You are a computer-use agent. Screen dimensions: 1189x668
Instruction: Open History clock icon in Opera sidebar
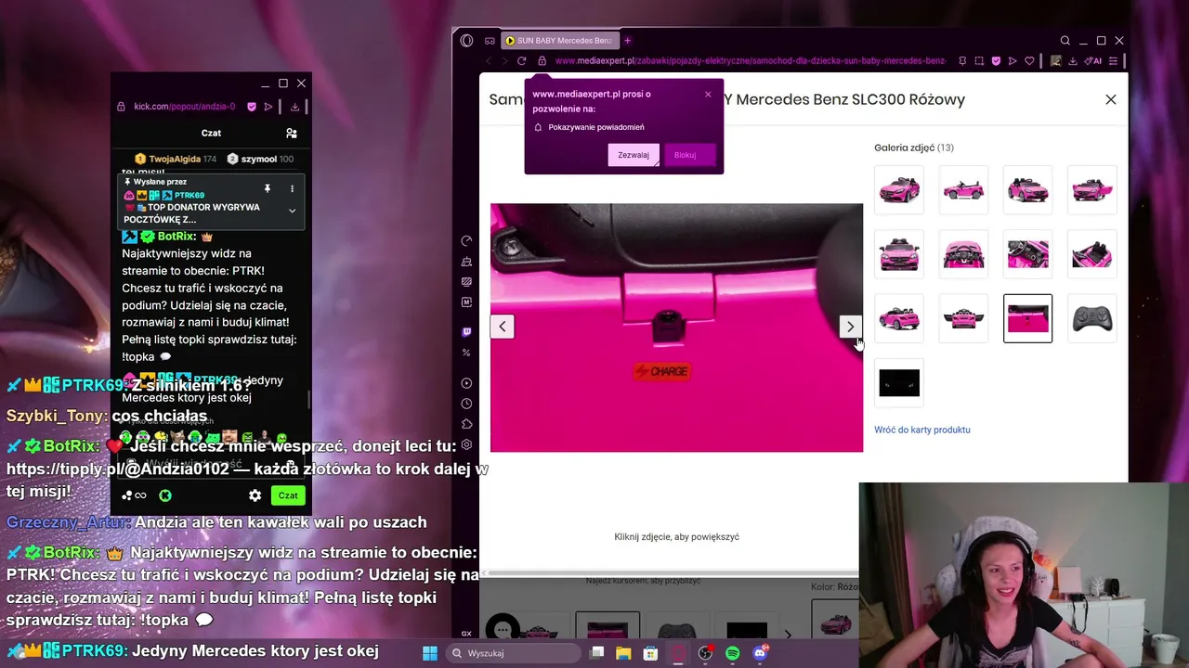[x=466, y=404]
